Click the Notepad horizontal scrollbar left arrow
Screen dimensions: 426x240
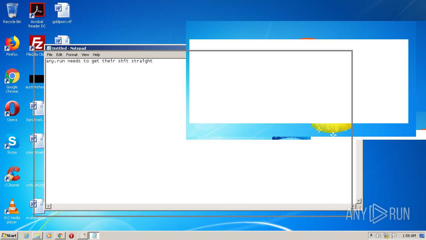coord(49,206)
